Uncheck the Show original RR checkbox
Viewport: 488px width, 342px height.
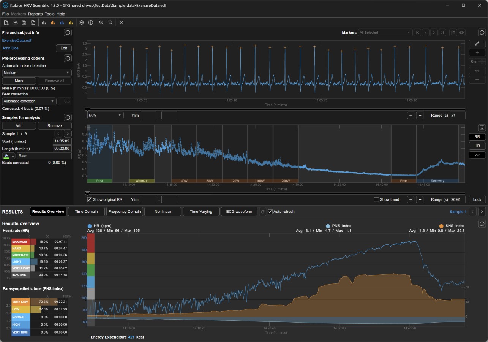pos(90,199)
